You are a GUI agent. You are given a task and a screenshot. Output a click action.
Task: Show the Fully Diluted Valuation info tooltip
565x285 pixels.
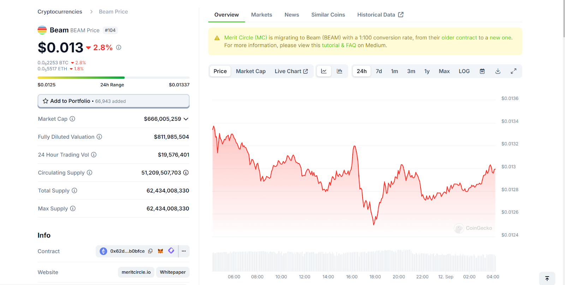99,137
